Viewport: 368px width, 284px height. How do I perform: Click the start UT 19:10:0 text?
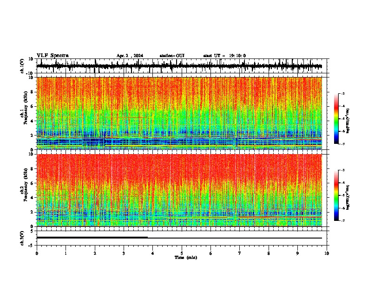pyautogui.click(x=224, y=56)
